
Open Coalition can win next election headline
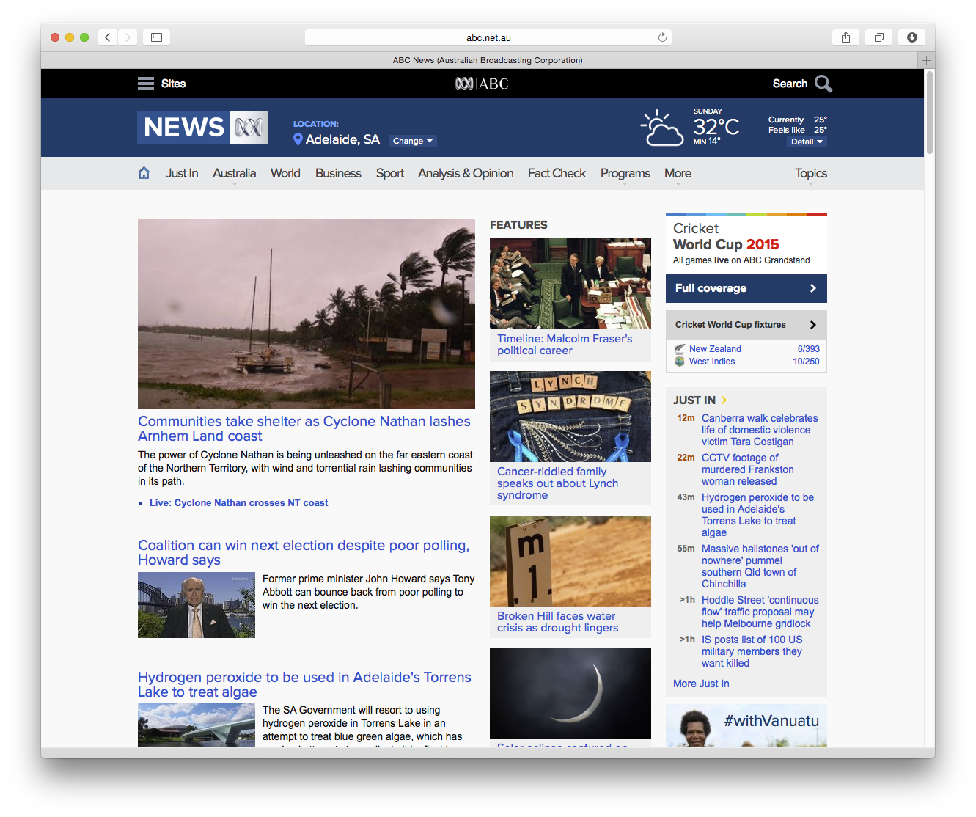304,552
